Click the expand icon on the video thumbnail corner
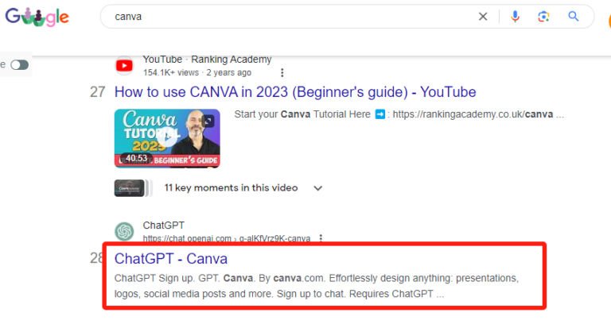 coord(208,121)
